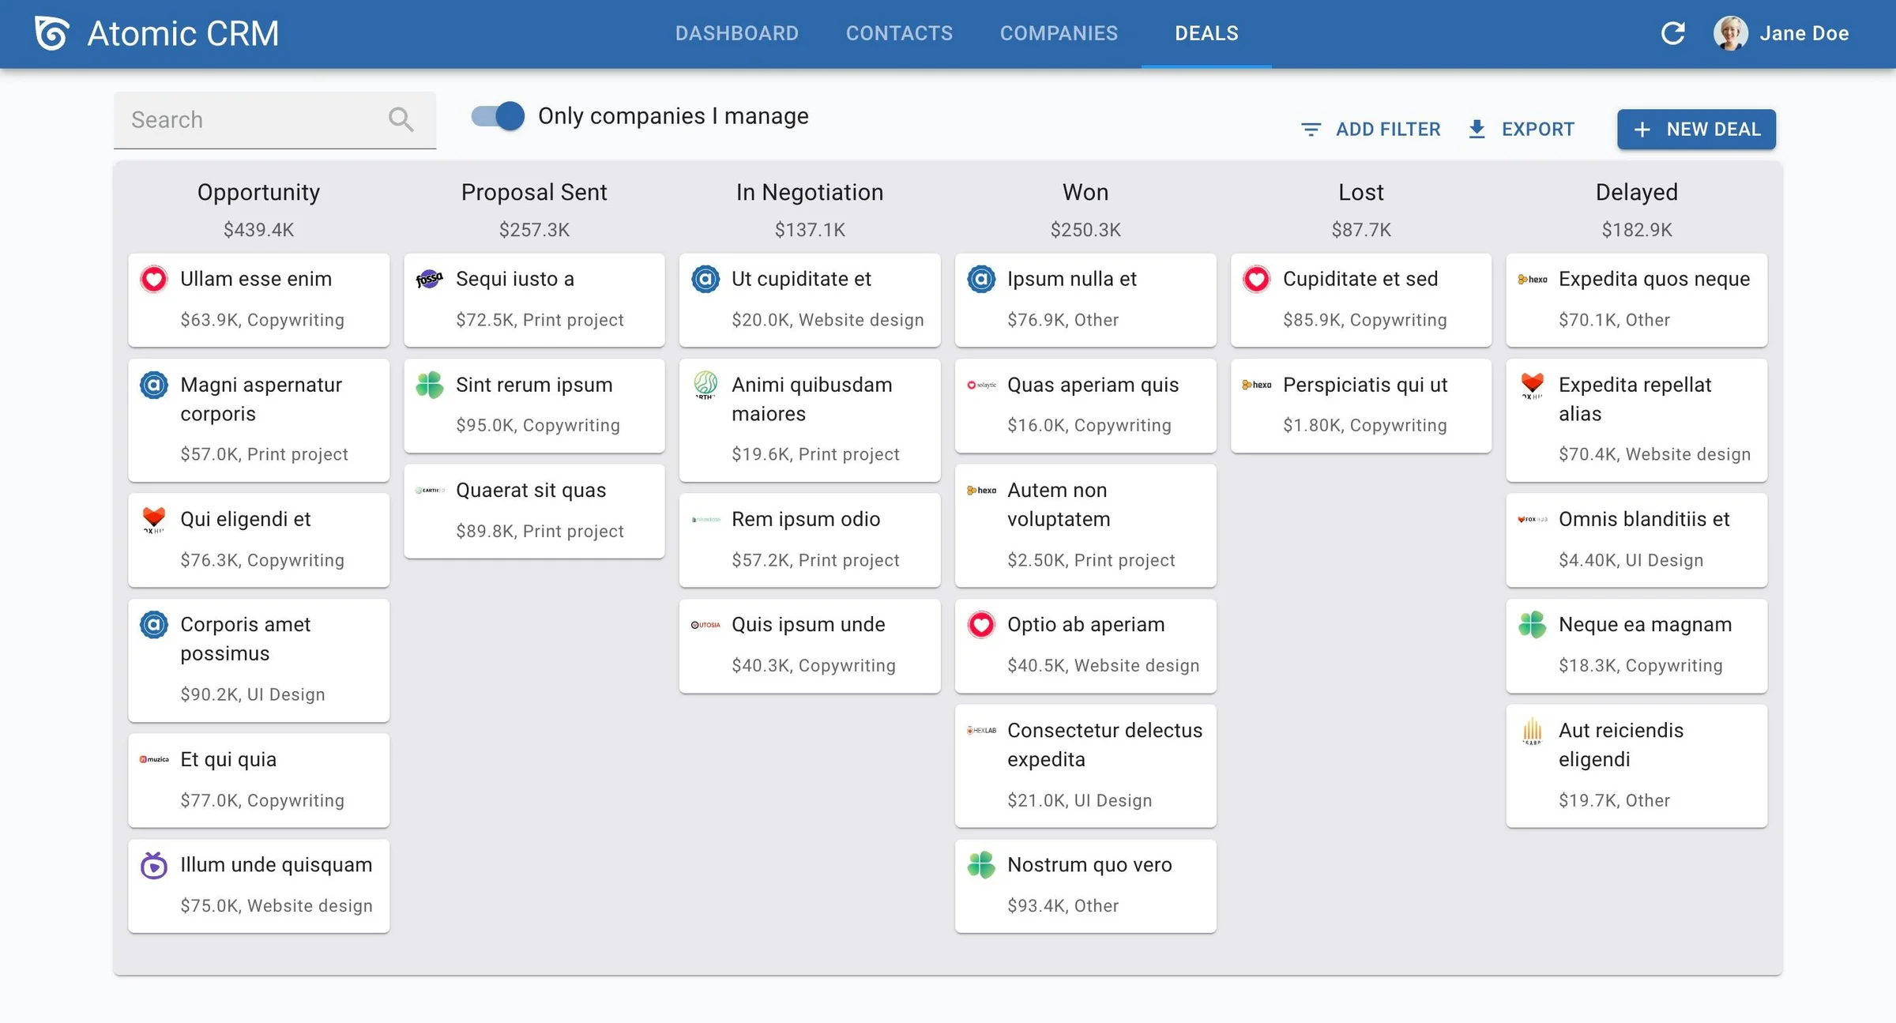Click the orange bars logo on Aut reiciendis eligendi
The height and width of the screenshot is (1023, 1896).
pyautogui.click(x=1533, y=731)
